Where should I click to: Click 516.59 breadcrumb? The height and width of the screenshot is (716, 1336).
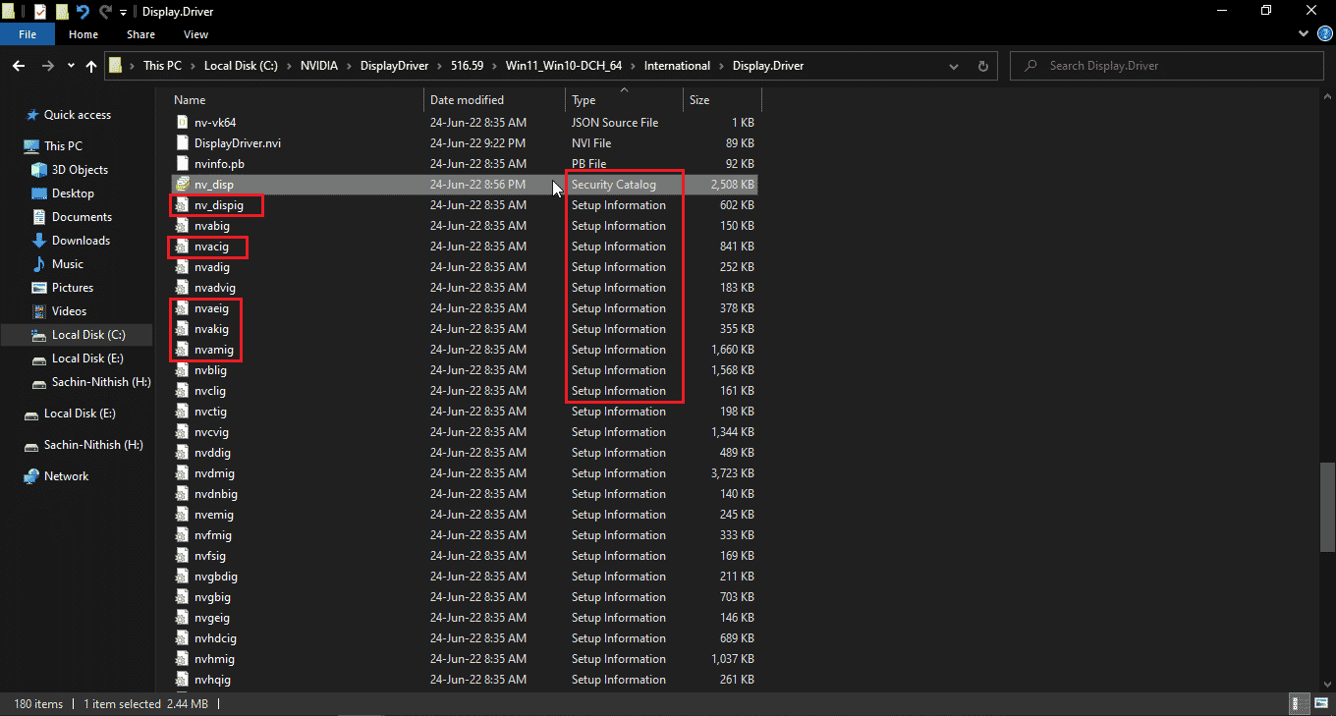click(x=467, y=66)
